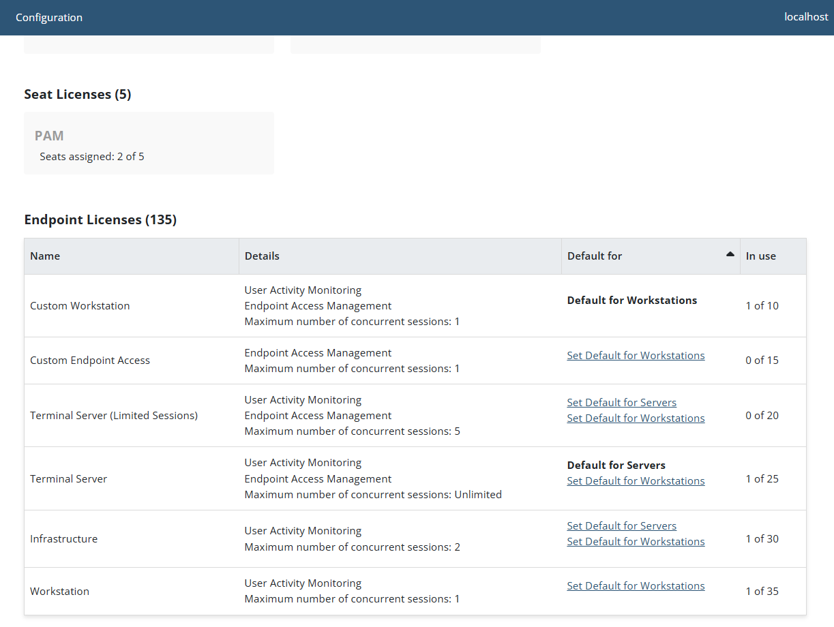
Task: Click the Details column header
Action: click(x=262, y=256)
